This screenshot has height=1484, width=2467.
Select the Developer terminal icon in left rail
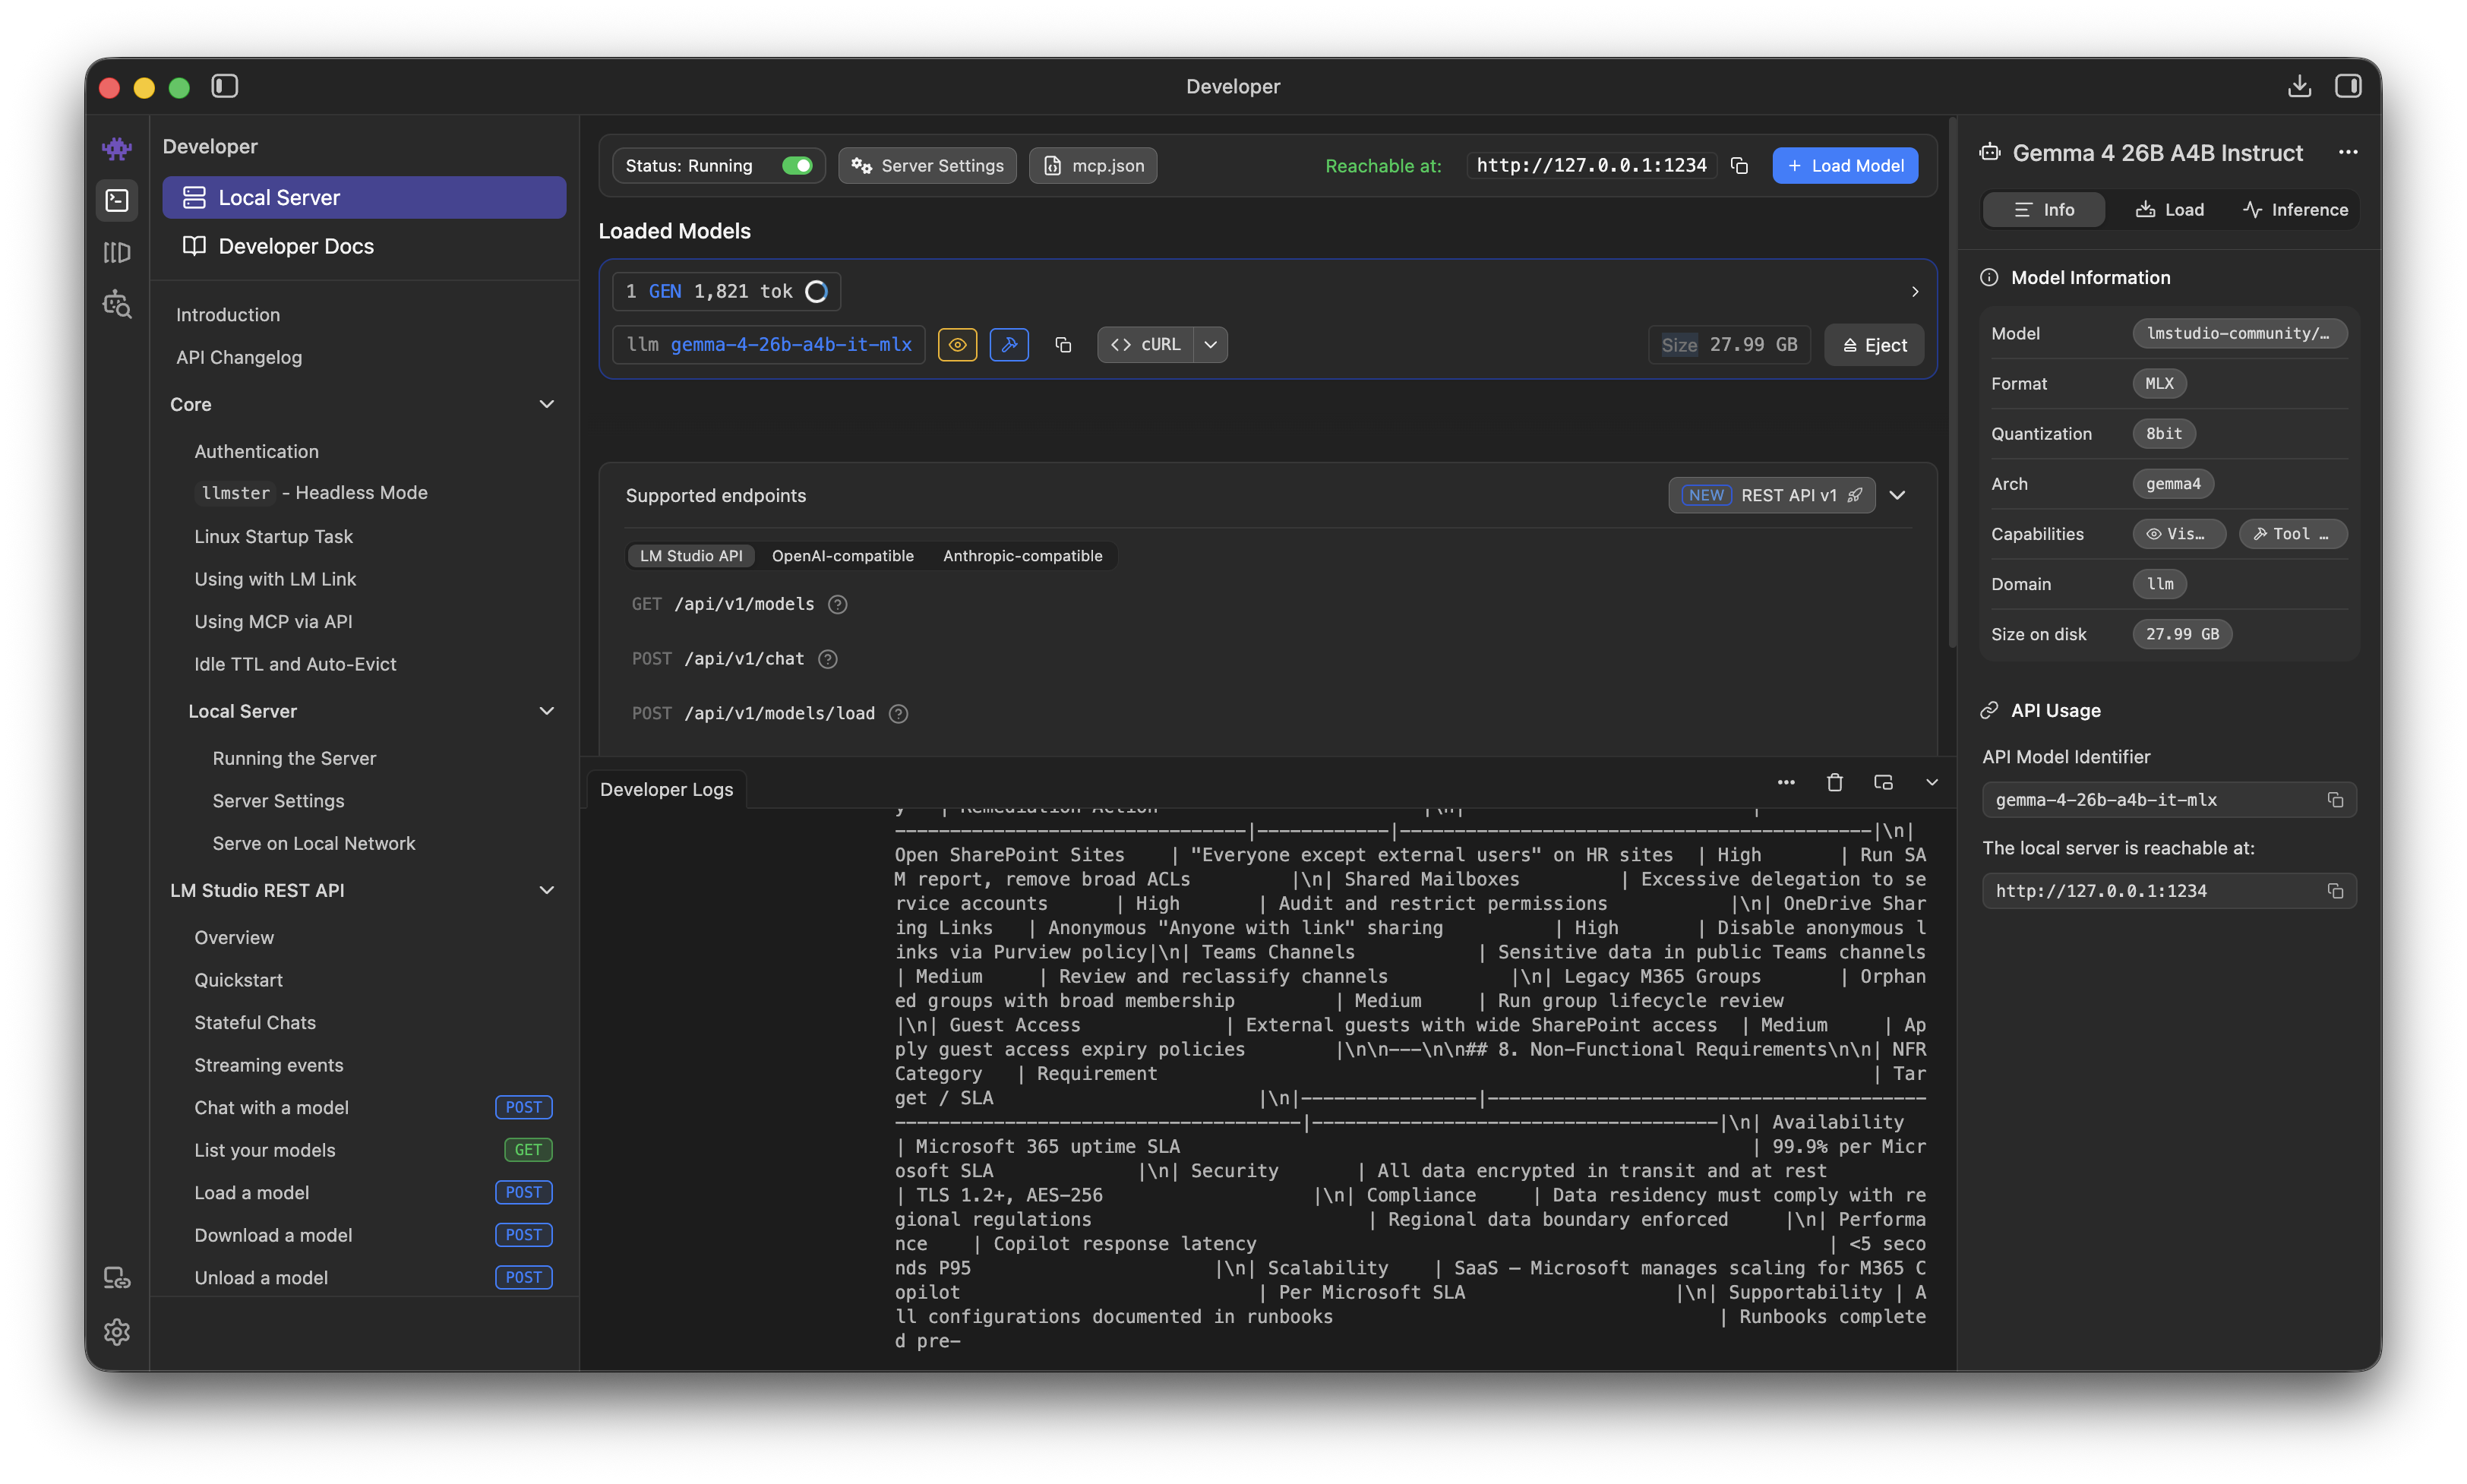tap(117, 200)
